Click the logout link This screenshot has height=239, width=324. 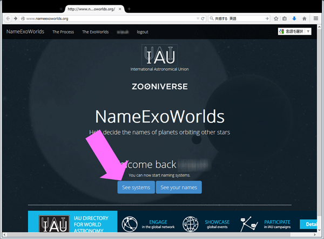tap(143, 32)
